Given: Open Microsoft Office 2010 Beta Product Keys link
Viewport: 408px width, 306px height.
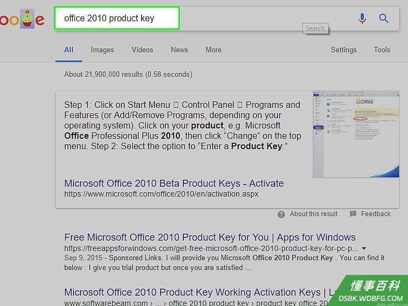Looking at the screenshot, I should coord(174,183).
